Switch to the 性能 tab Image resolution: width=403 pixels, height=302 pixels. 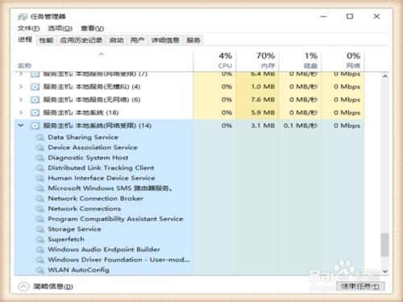(46, 40)
